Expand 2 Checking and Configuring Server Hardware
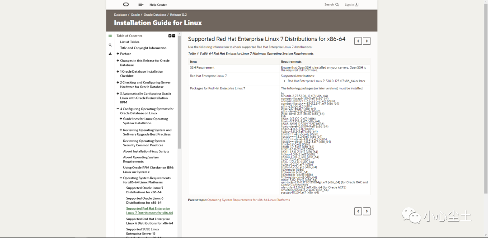 (x=118, y=83)
